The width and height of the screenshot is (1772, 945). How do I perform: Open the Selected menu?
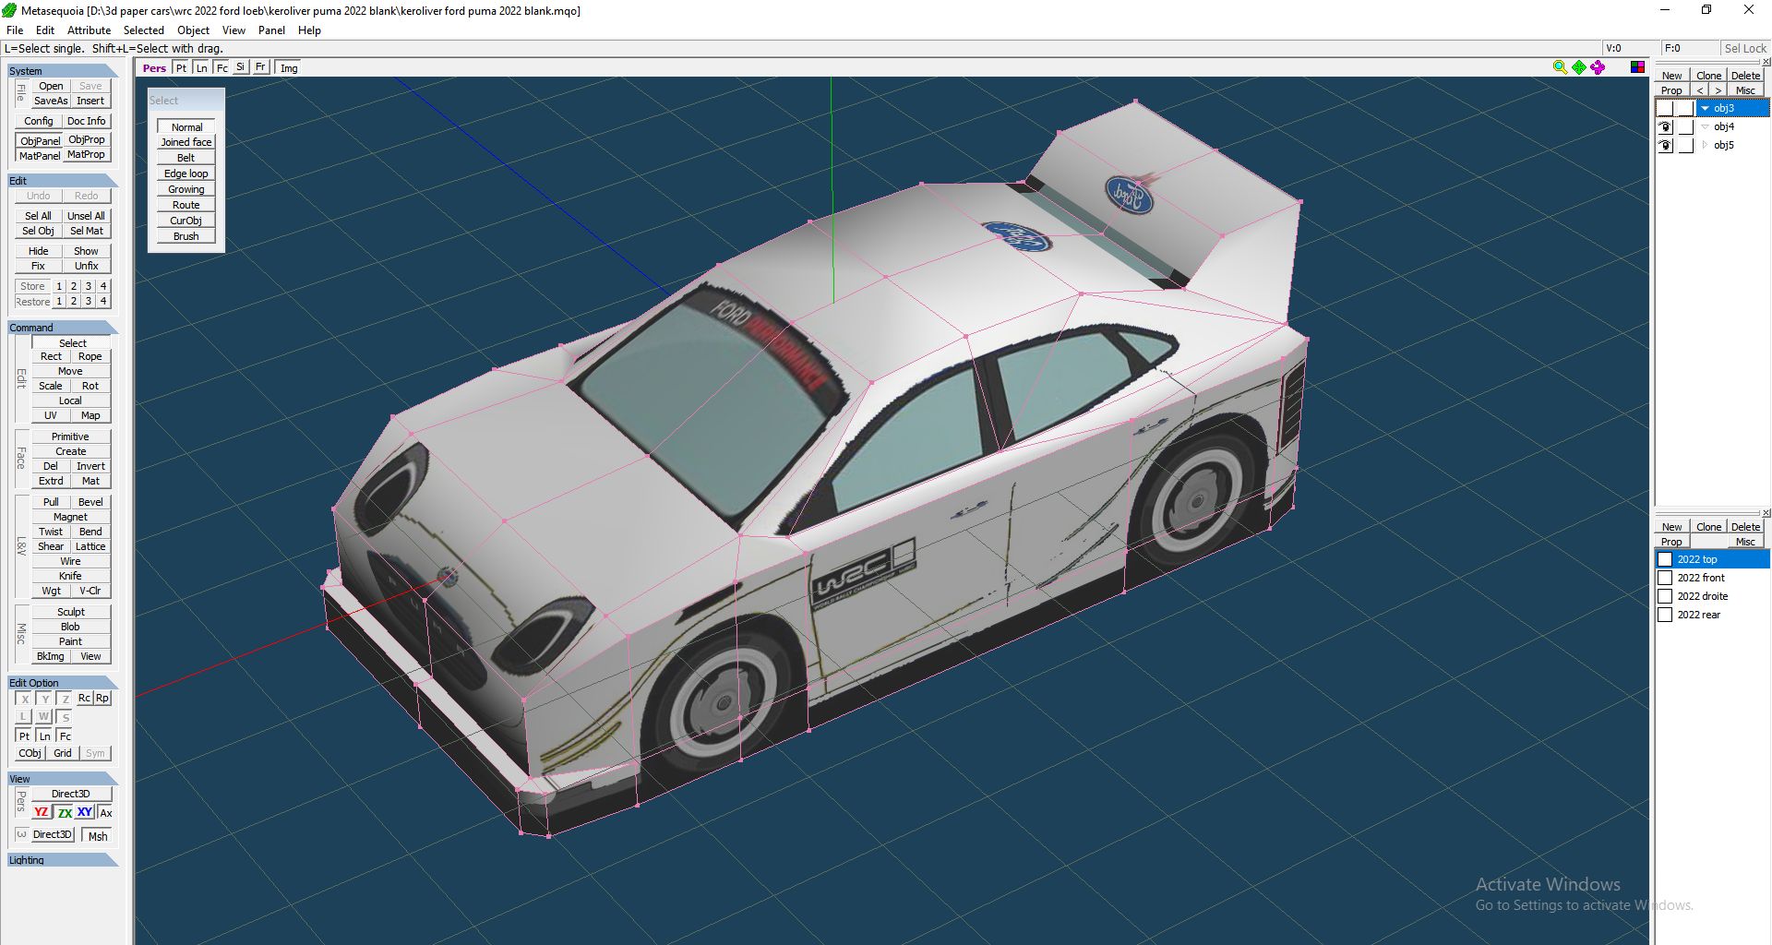coord(143,30)
